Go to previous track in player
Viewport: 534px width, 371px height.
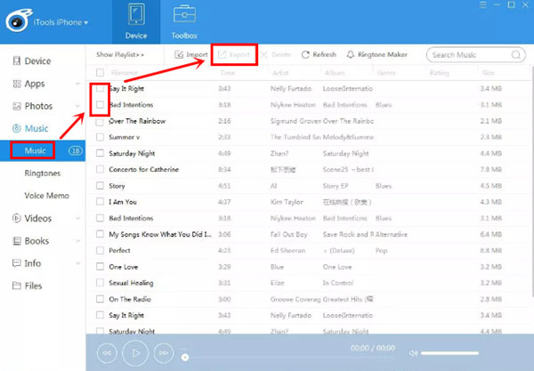coord(106,353)
